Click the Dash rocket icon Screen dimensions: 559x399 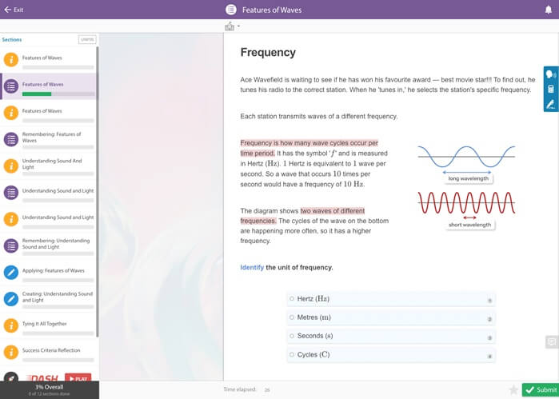(x=11, y=377)
